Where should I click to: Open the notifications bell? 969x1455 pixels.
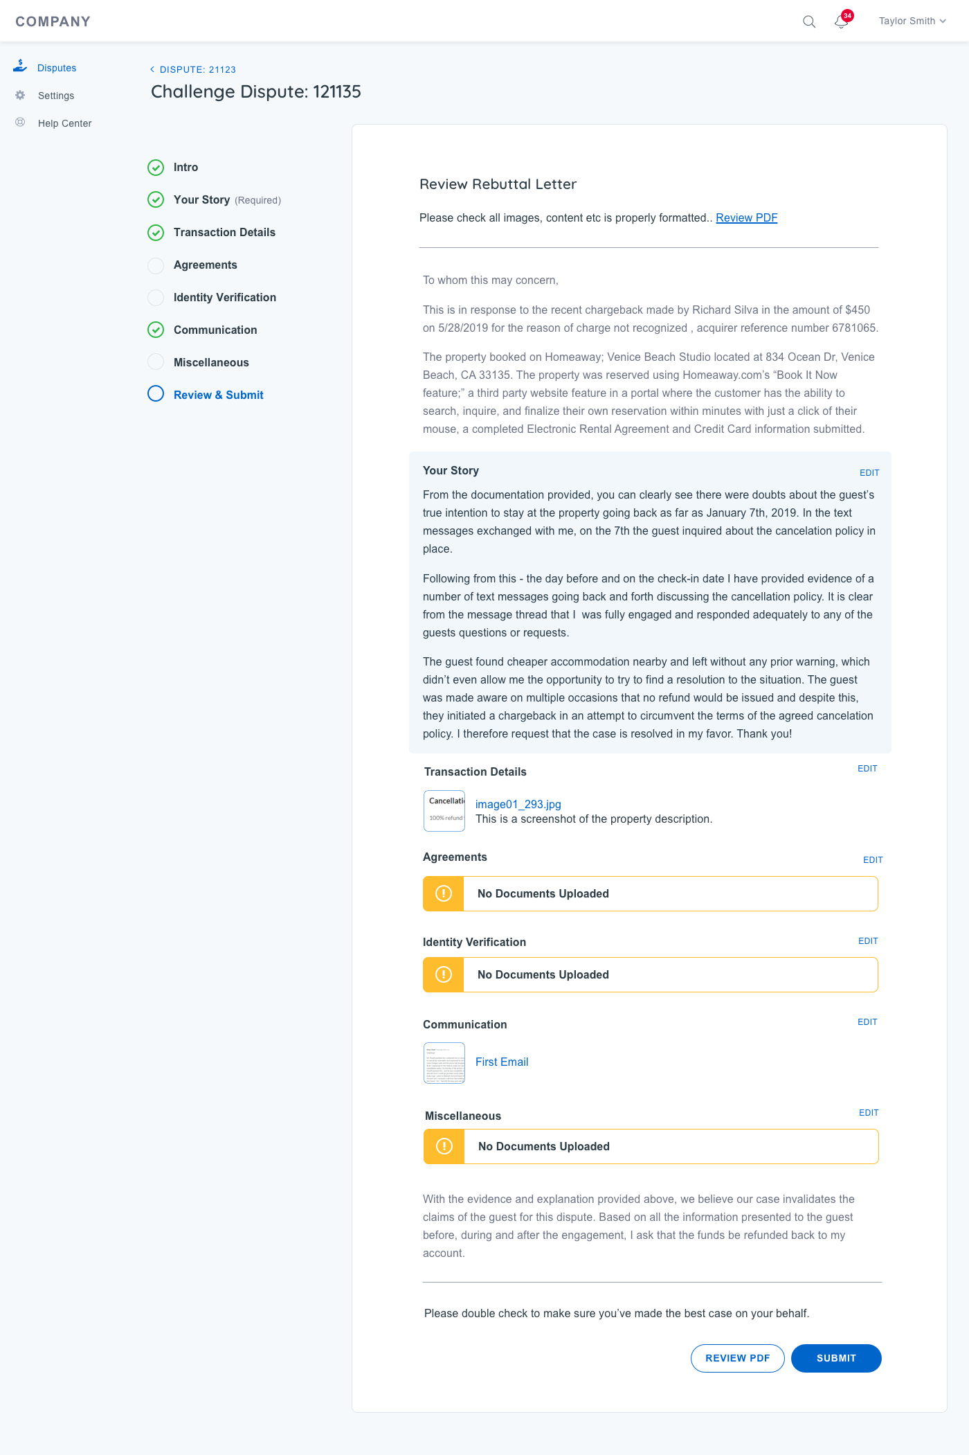[x=841, y=21]
